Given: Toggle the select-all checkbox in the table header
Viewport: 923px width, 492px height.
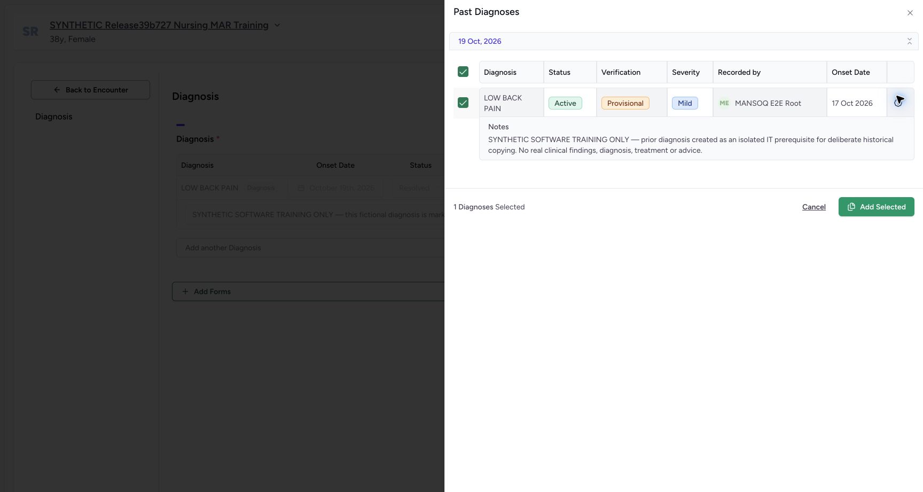Looking at the screenshot, I should (463, 72).
